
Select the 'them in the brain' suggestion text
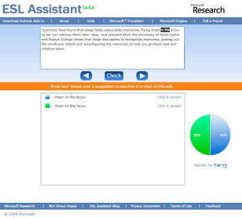(70, 97)
